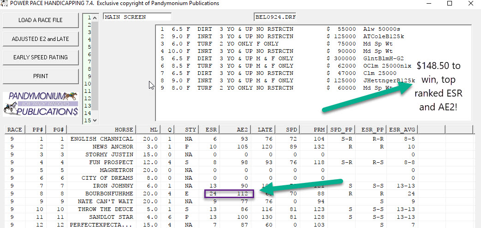Click the HORSE column header
The height and width of the screenshot is (228, 481).
pos(102,130)
